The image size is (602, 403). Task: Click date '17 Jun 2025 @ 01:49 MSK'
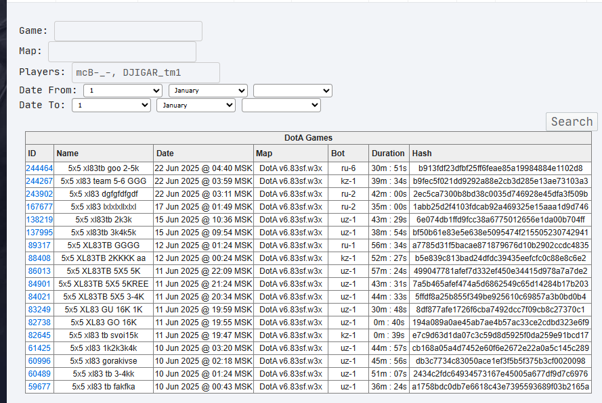click(x=203, y=207)
